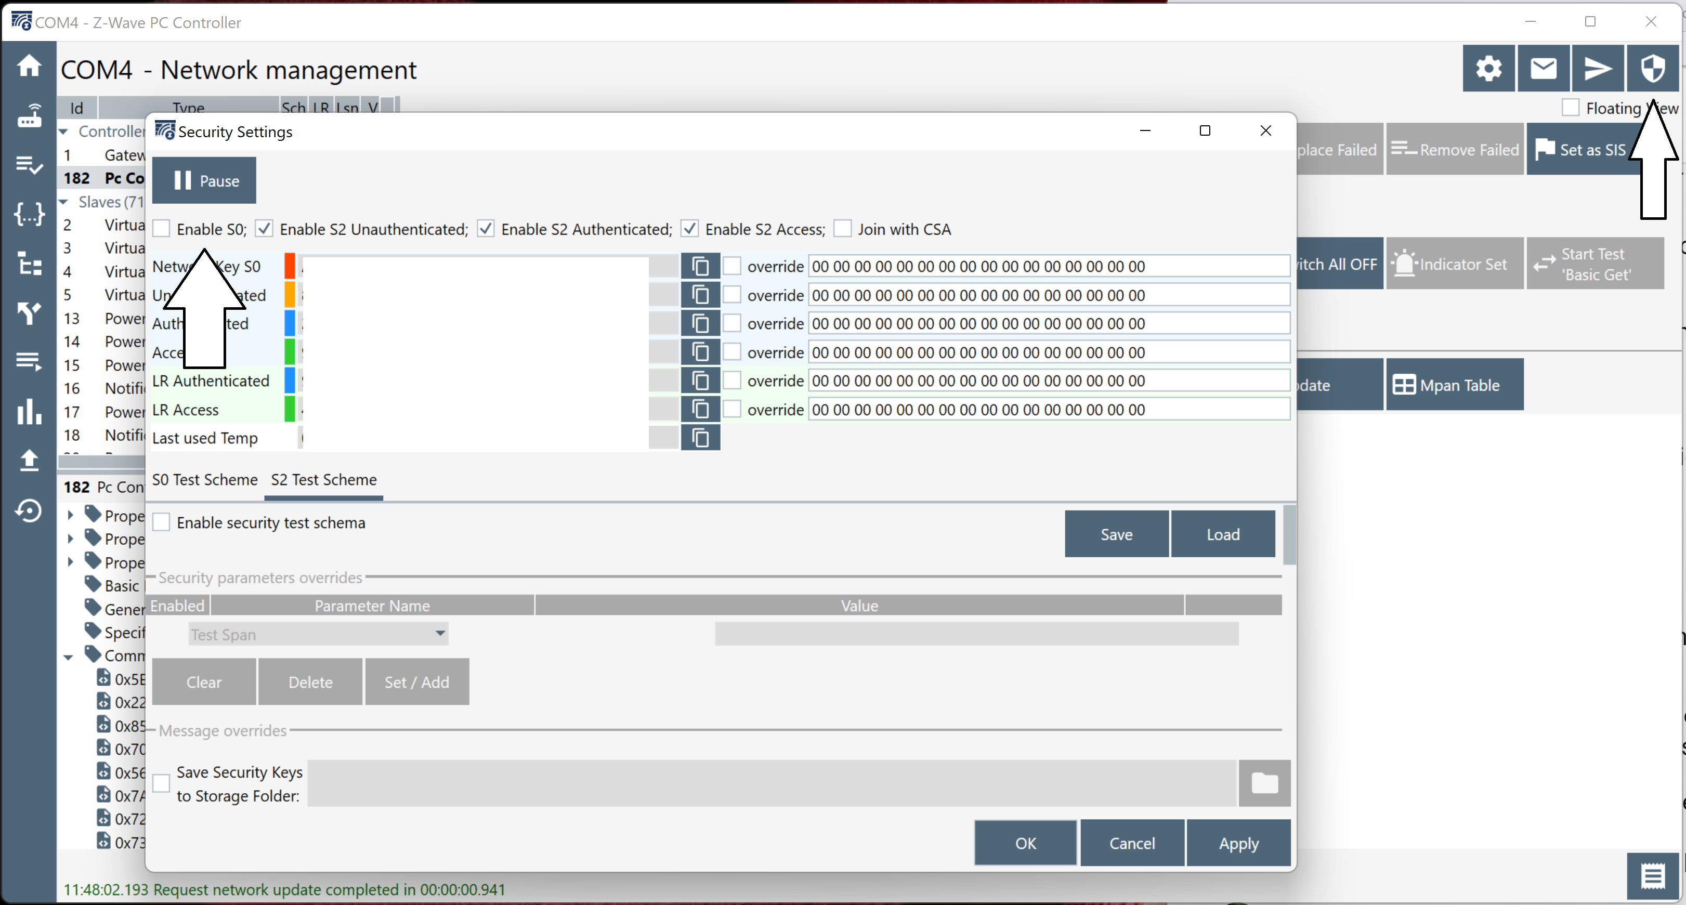
Task: Select the S2 Test Scheme tab
Action: pyautogui.click(x=323, y=479)
